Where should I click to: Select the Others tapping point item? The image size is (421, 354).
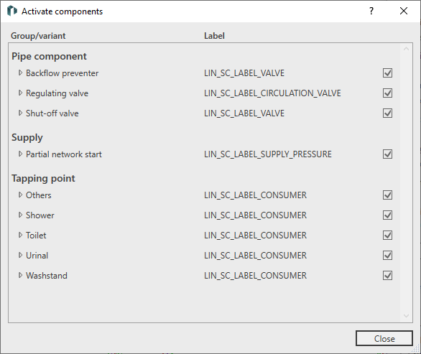(38, 195)
